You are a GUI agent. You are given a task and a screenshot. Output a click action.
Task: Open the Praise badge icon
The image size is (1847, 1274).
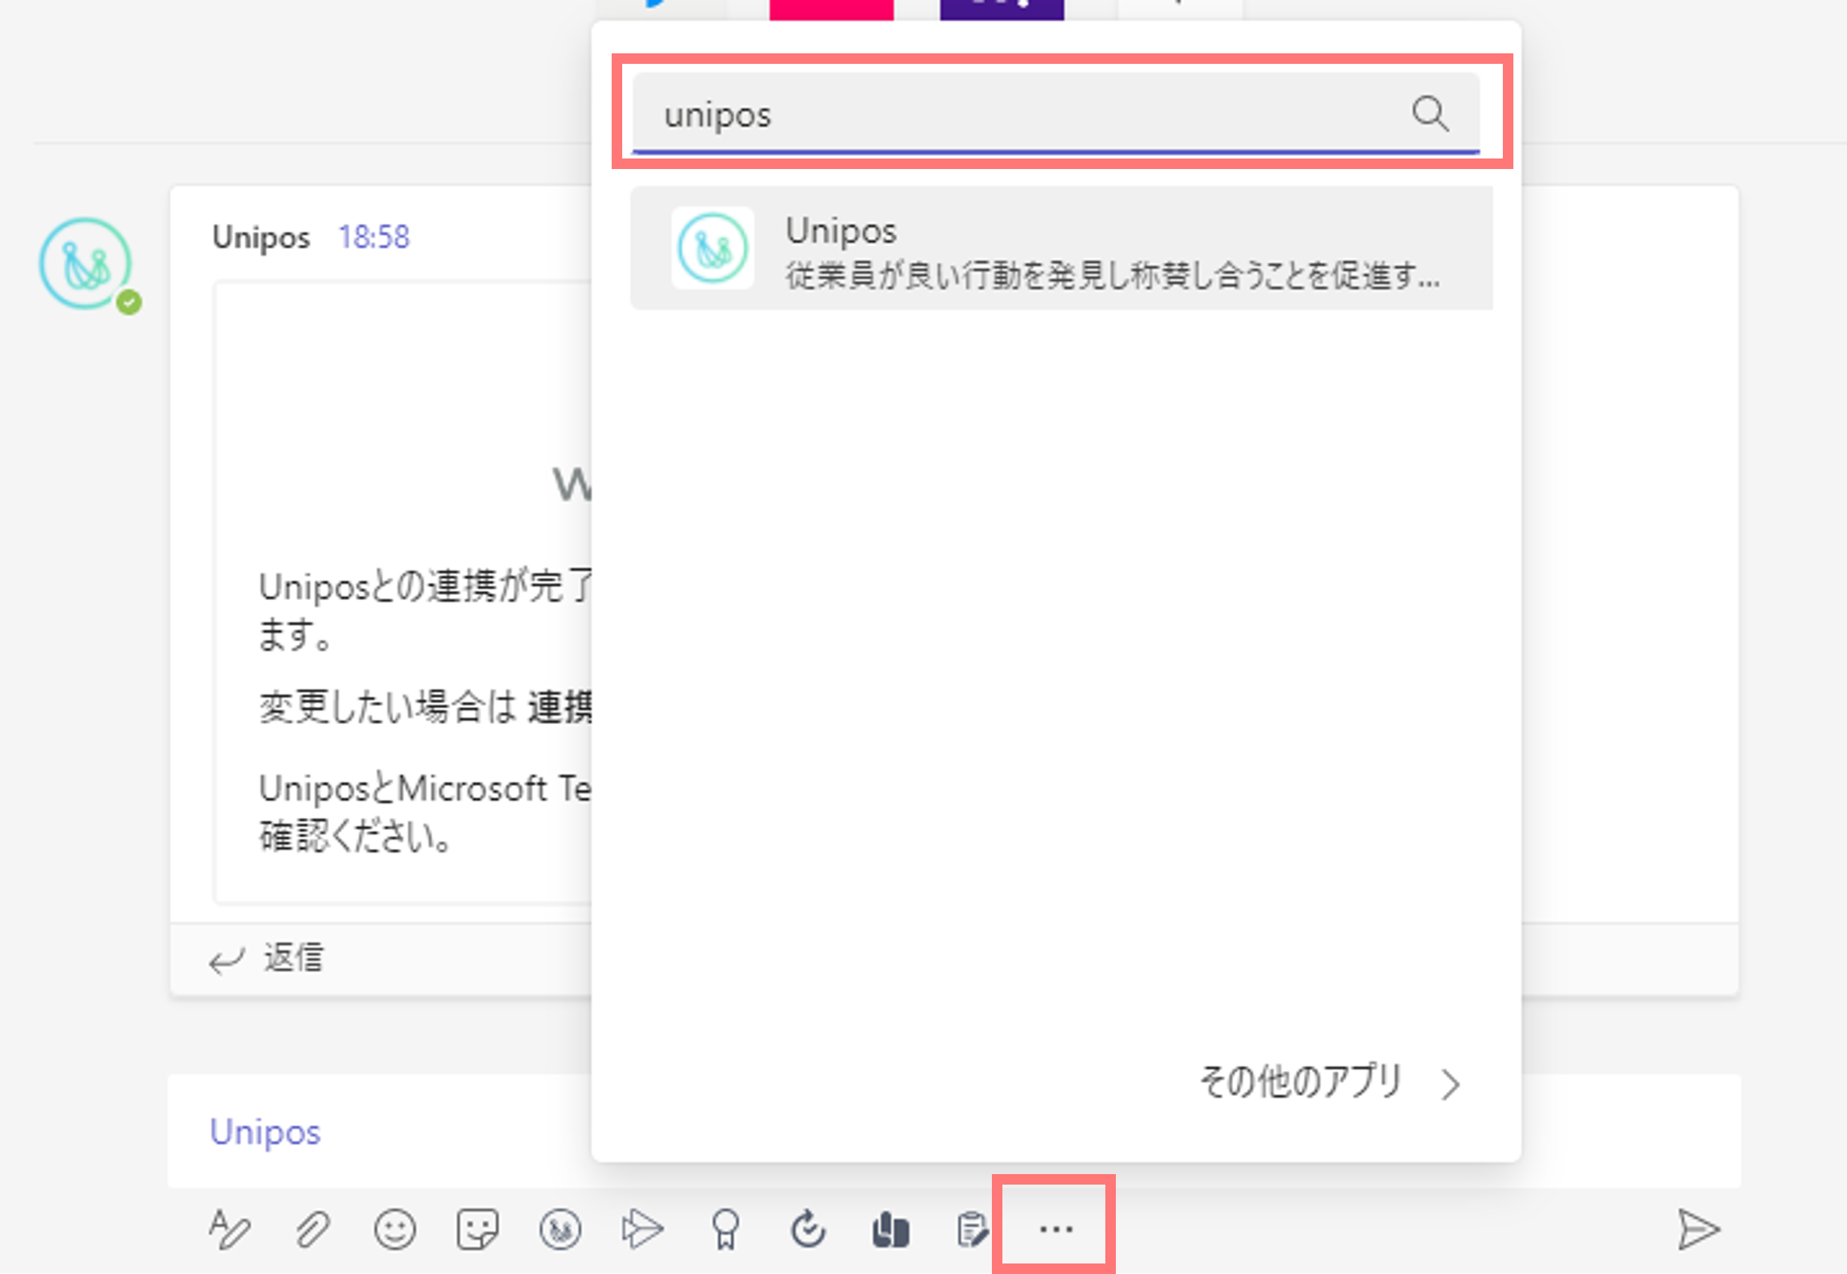click(x=726, y=1229)
